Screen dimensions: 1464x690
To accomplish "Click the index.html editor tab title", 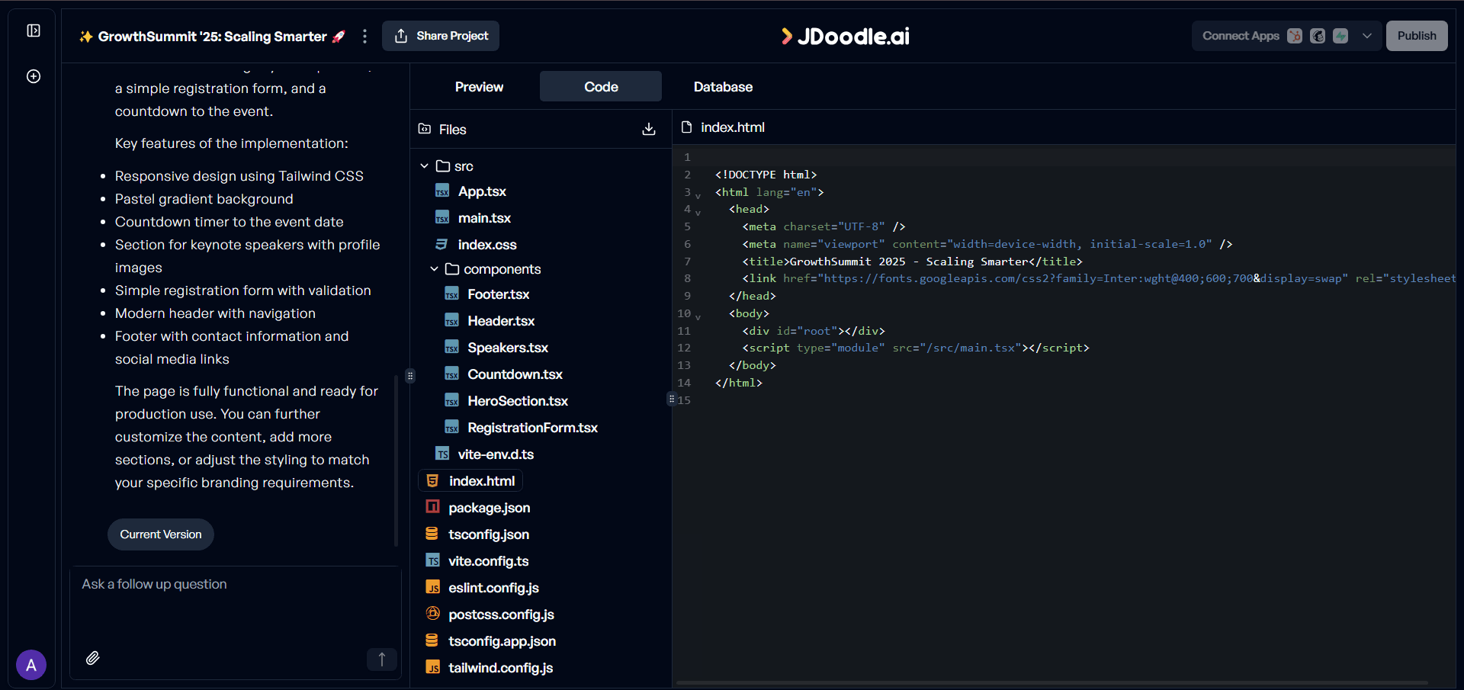I will [733, 127].
